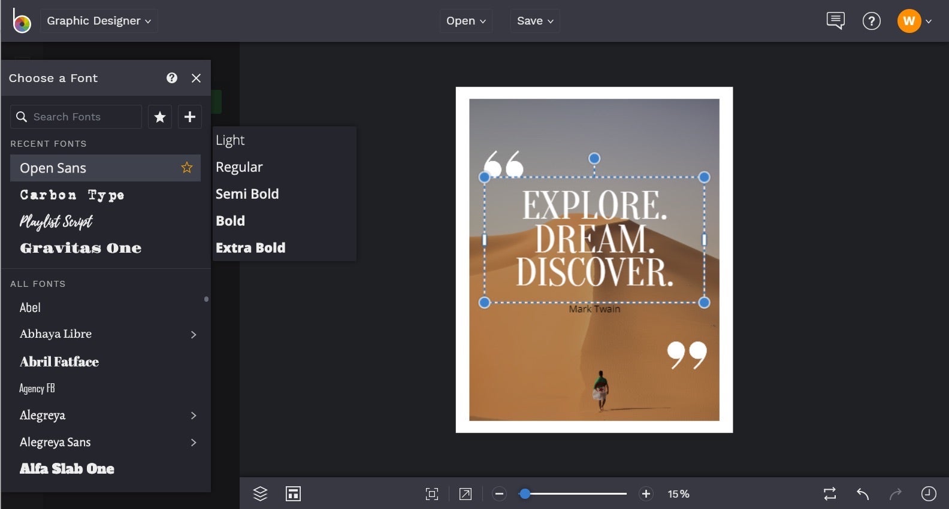
Task: Open the Graphic Designer dropdown
Action: [x=99, y=21]
